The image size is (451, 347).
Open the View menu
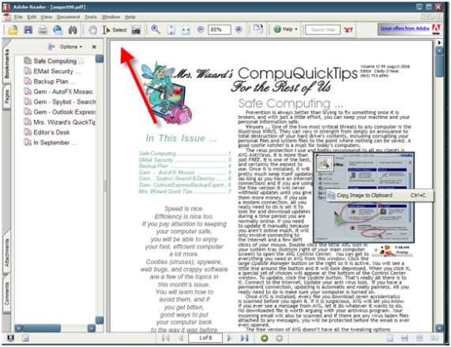coord(46,17)
